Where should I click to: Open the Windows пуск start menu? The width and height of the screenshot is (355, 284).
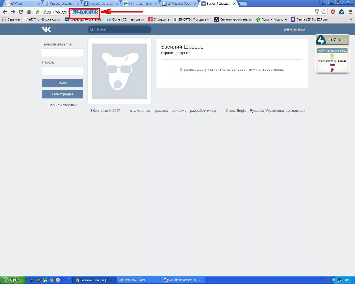click(13, 280)
